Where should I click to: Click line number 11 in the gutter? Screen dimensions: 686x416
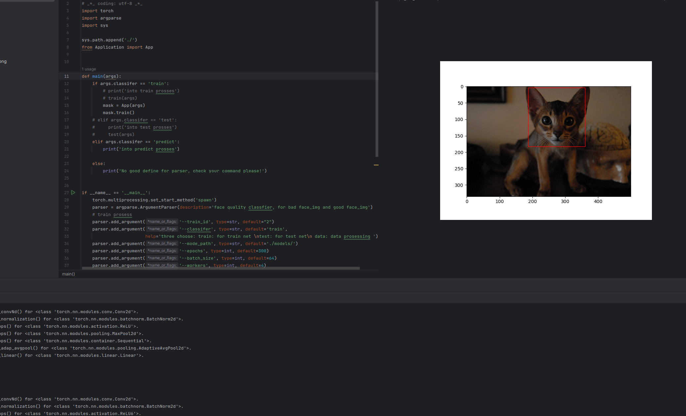[x=67, y=76]
